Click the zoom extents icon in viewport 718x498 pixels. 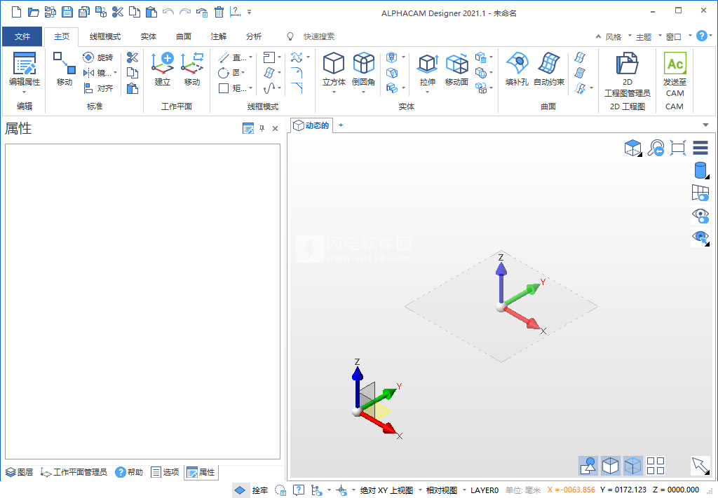click(x=678, y=148)
